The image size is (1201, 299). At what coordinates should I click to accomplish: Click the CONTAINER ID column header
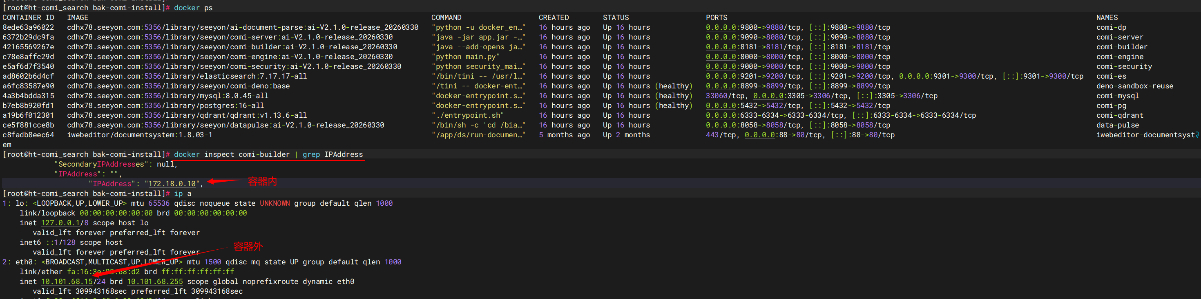click(28, 18)
